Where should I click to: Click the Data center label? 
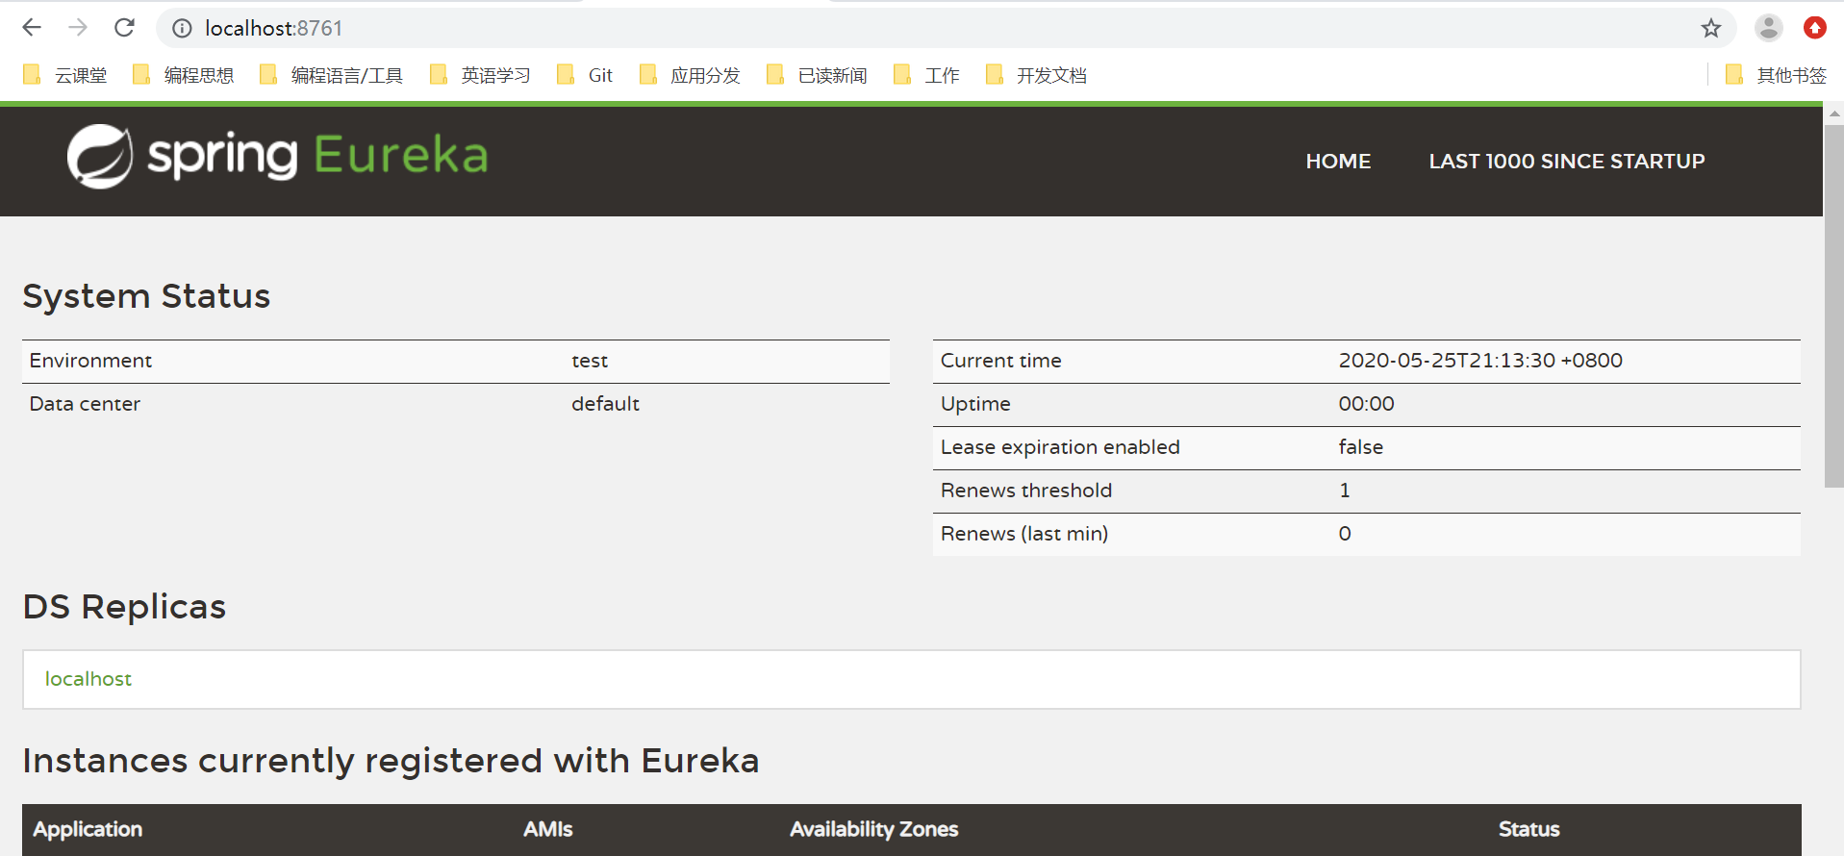click(x=85, y=404)
